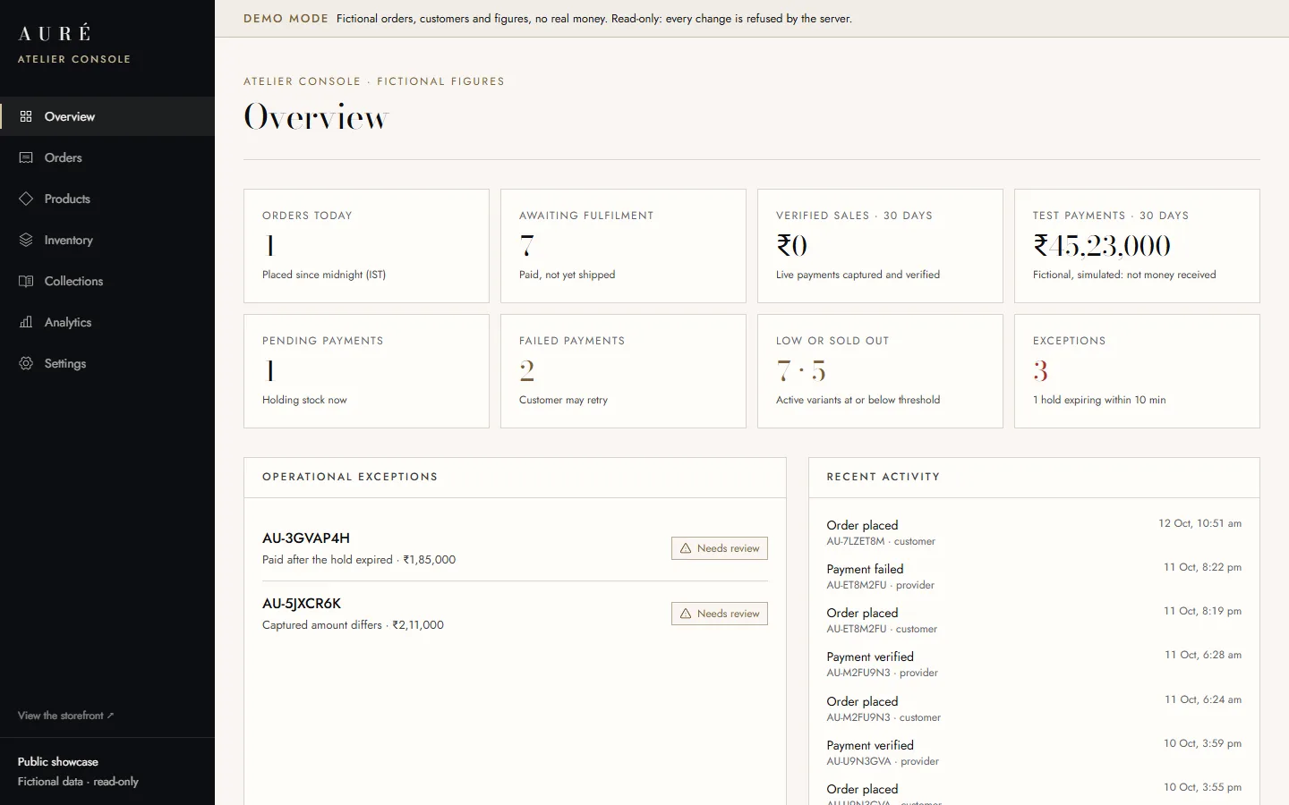Screen dimensions: 1289x805
Task: Select Order placed entry for AU-ET8M2FU
Action: [1034, 620]
